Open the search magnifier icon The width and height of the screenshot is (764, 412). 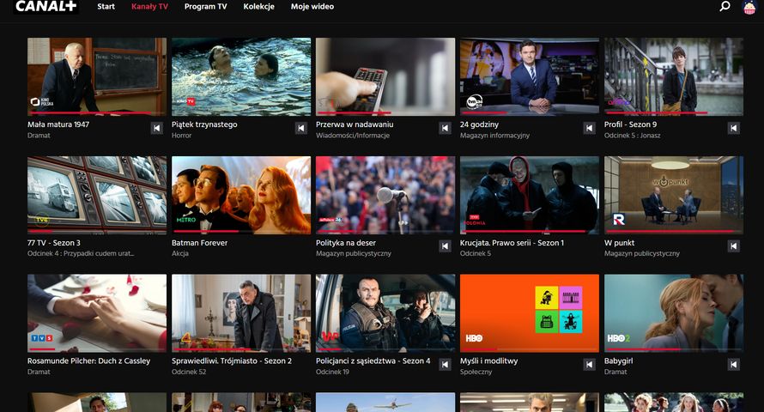pos(725,6)
